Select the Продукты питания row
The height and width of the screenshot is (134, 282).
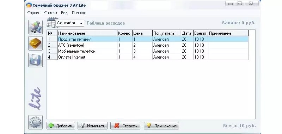click(148, 39)
